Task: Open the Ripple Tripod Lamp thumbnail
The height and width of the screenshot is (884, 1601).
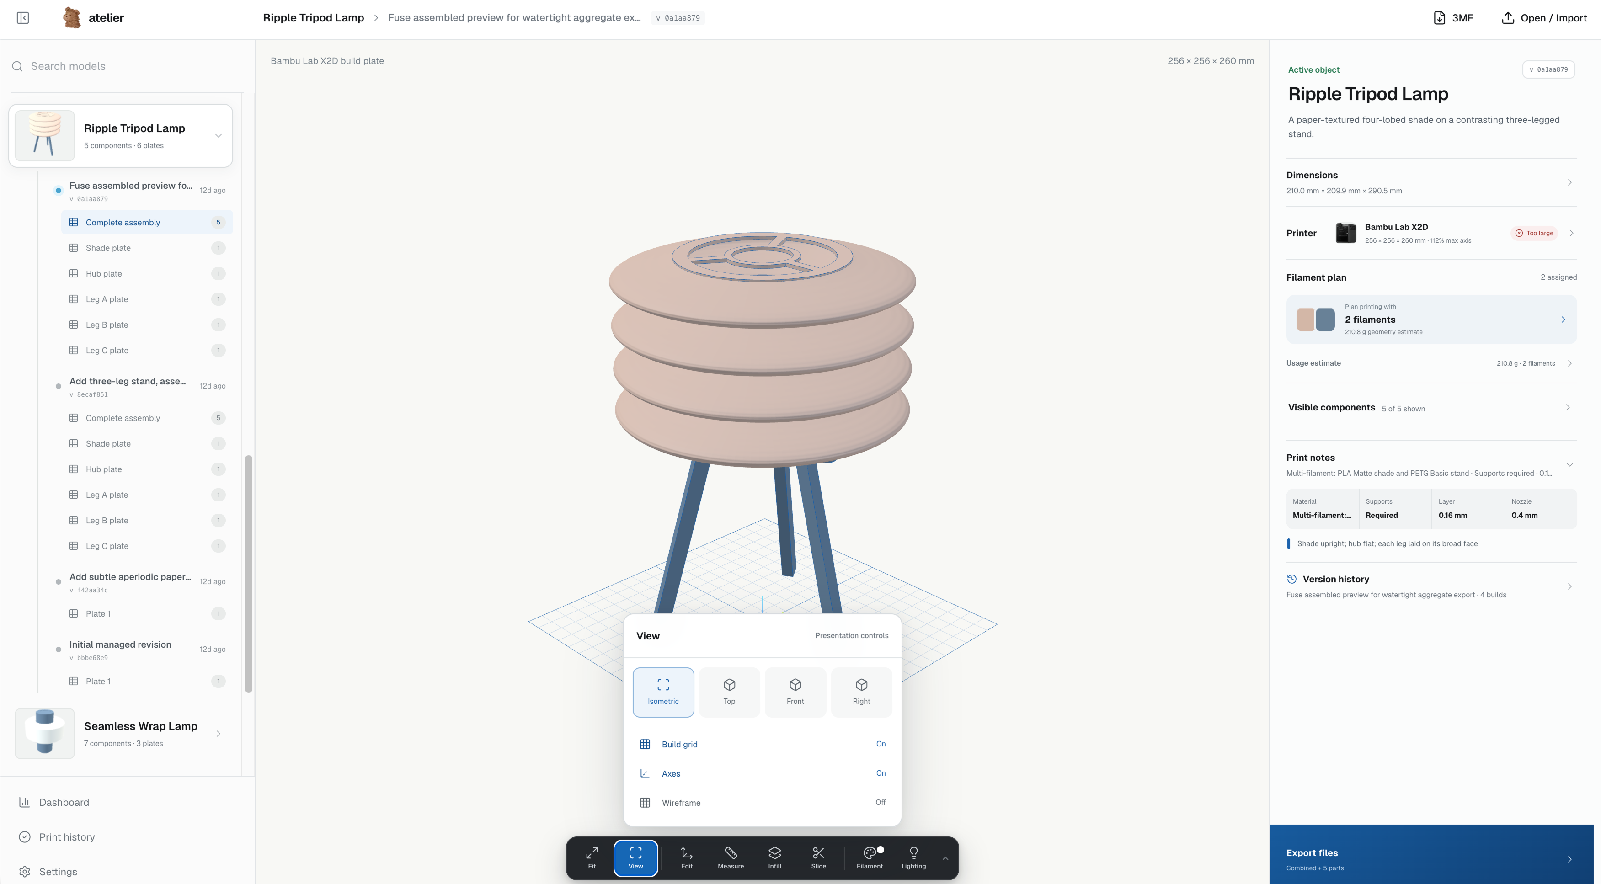Action: click(x=45, y=135)
